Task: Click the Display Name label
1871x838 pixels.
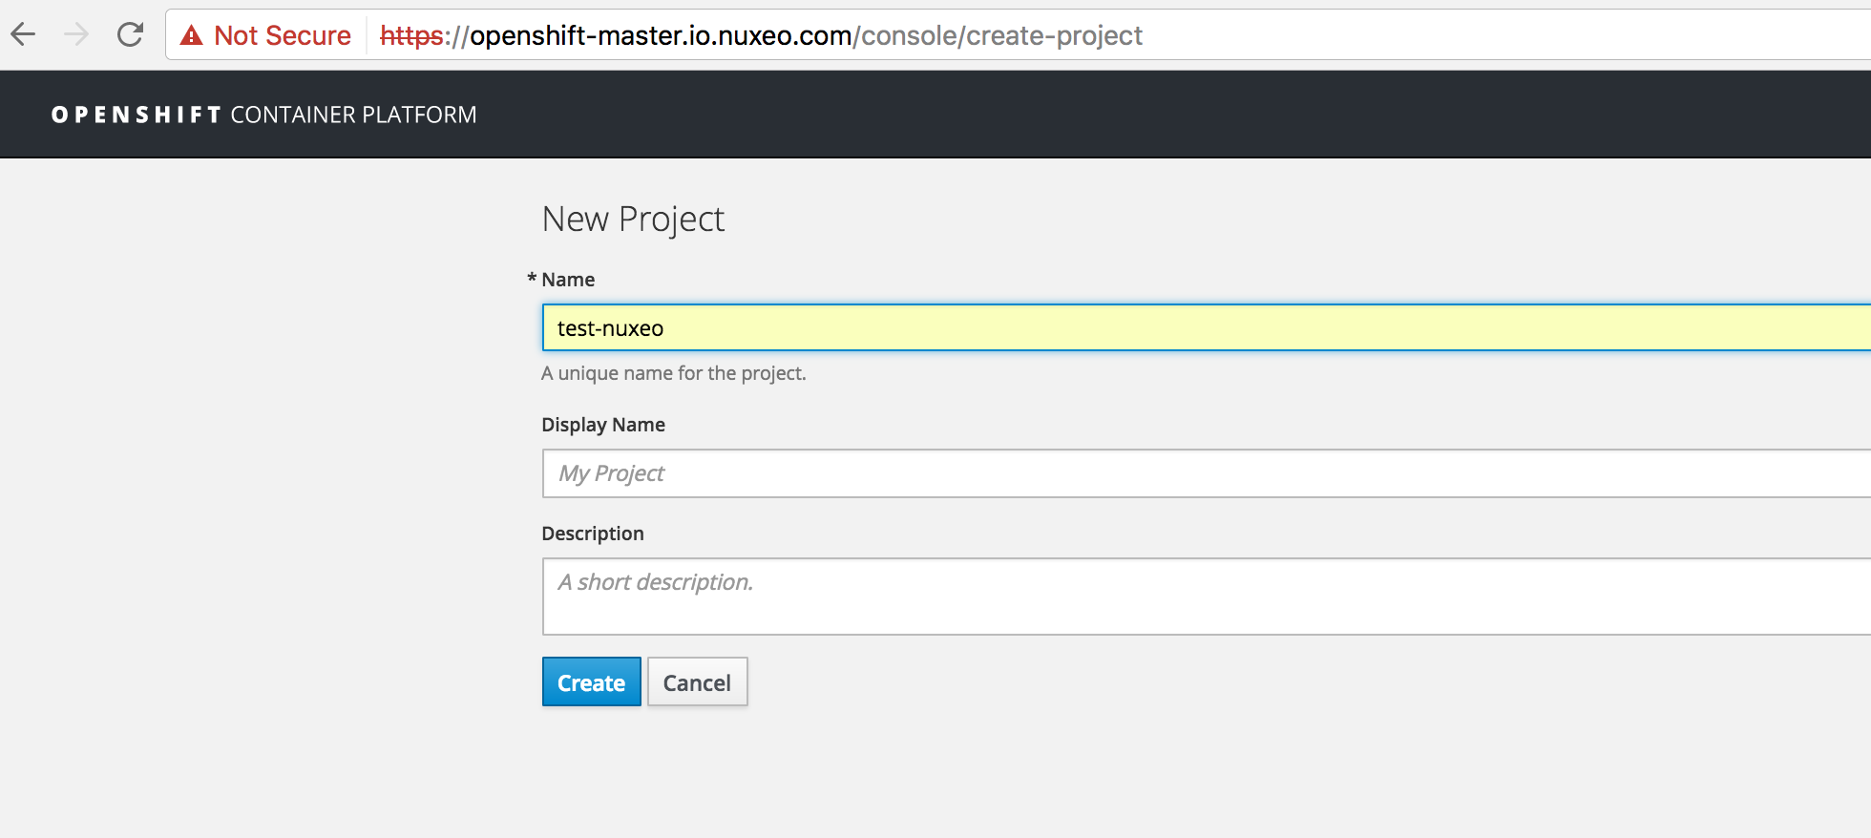Action: click(603, 425)
